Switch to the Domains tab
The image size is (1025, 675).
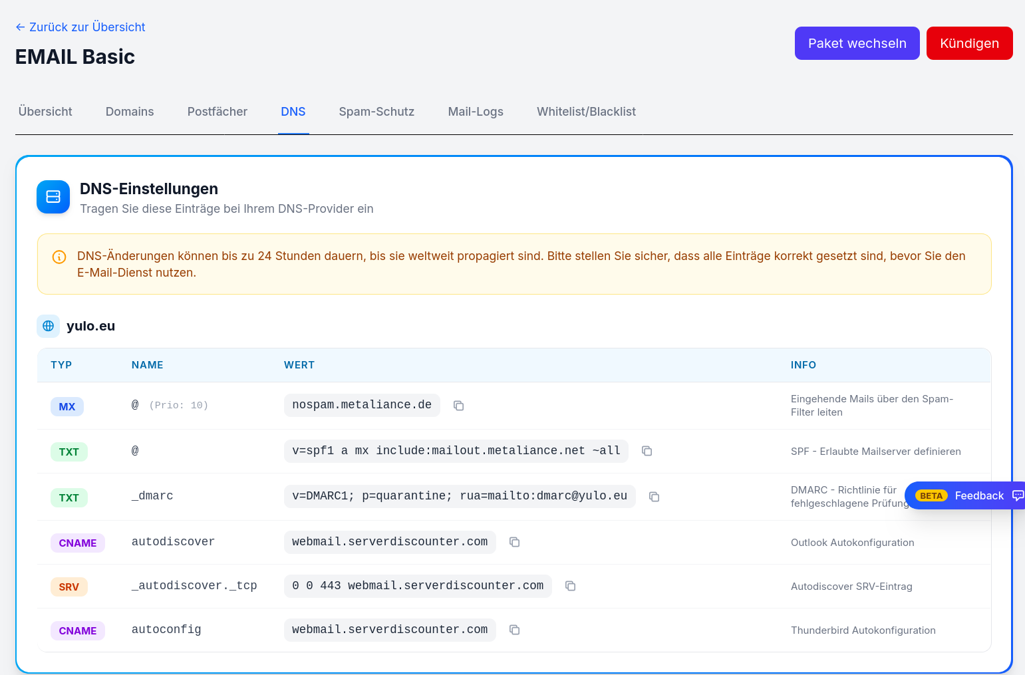pyautogui.click(x=130, y=112)
